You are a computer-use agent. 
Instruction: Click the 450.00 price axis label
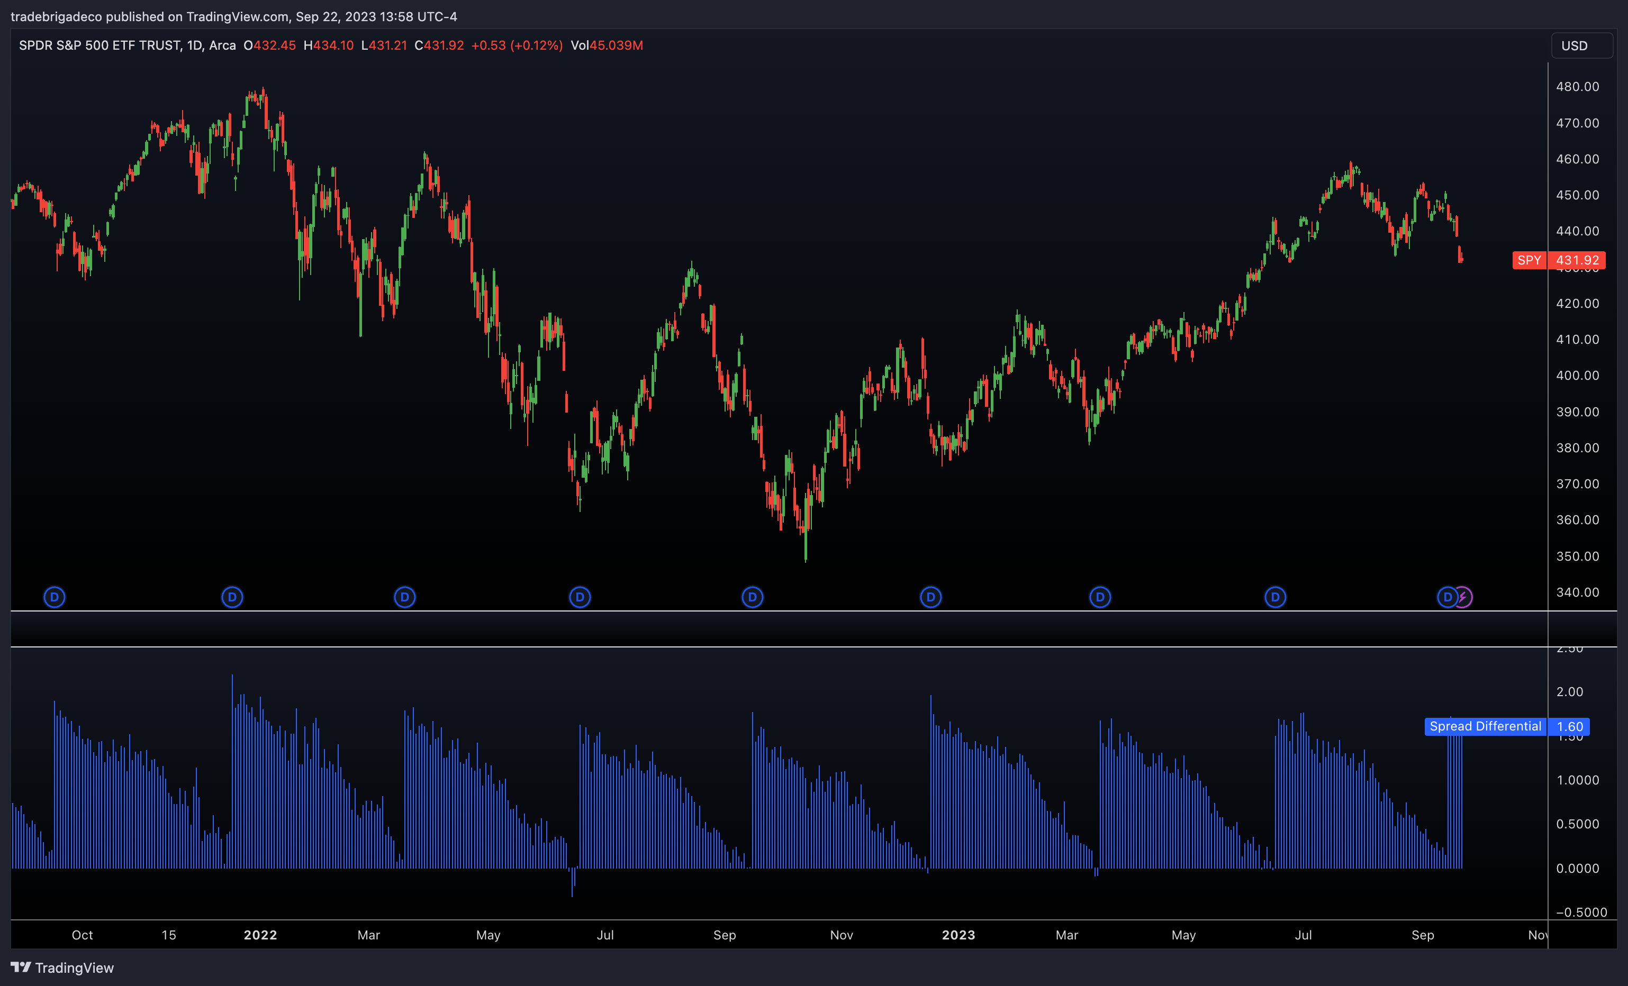[x=1577, y=195]
